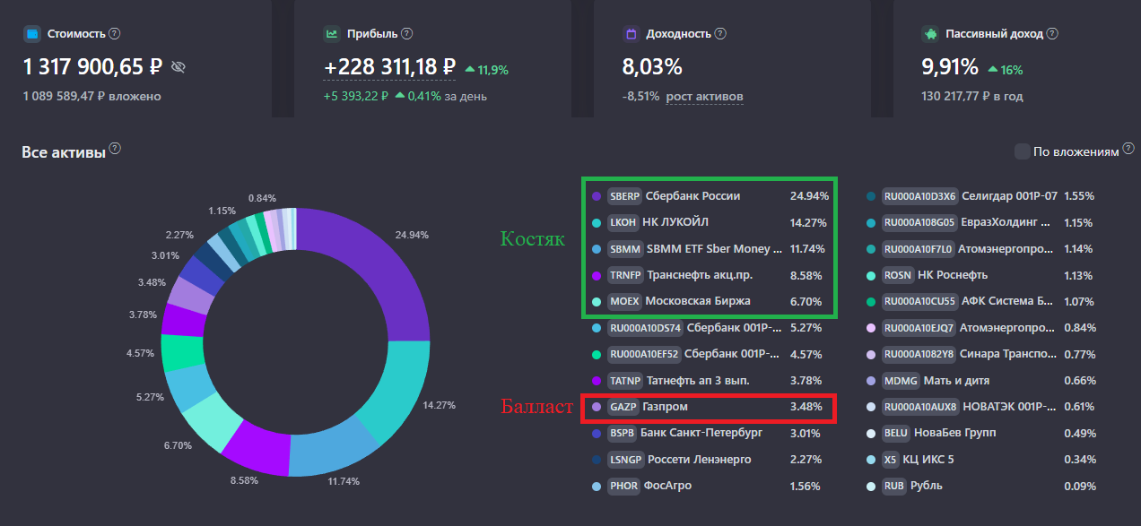Open the АФК Система bond row
Viewport: 1141px width, 526px height.
point(982,301)
